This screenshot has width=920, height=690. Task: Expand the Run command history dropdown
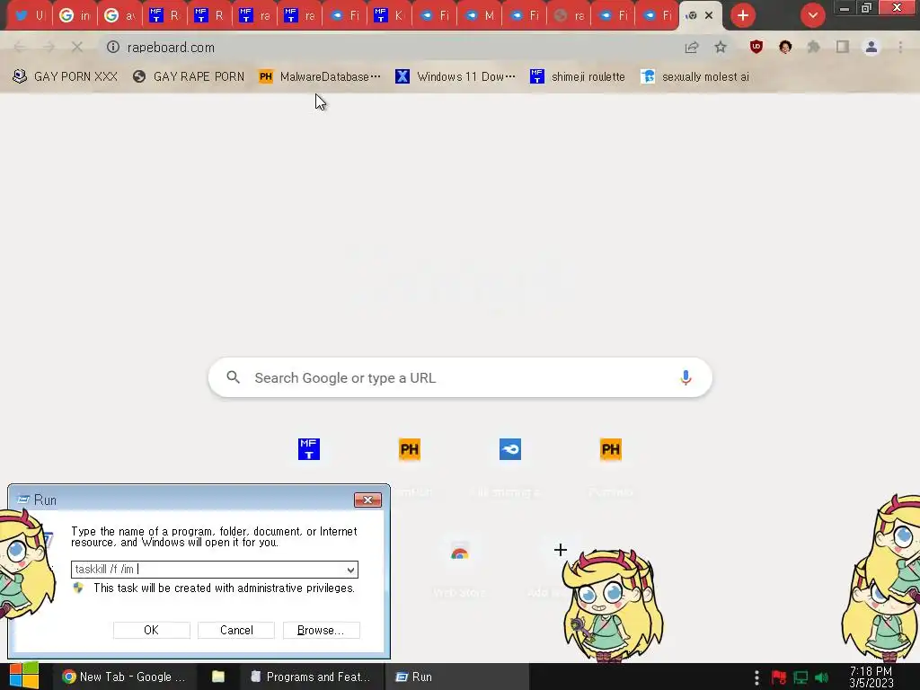coord(350,569)
